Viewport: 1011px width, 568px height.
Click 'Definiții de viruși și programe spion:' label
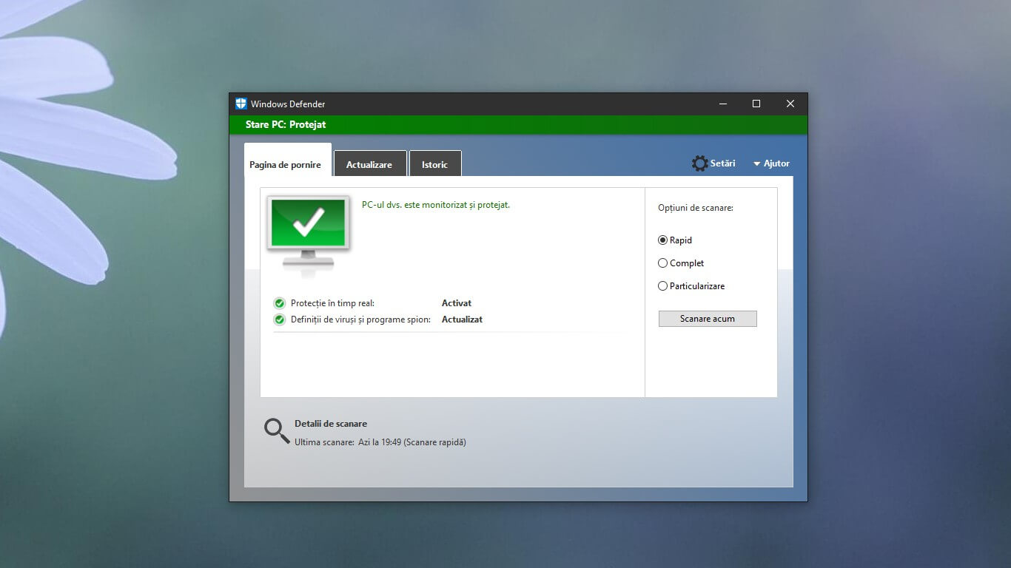[x=360, y=319]
